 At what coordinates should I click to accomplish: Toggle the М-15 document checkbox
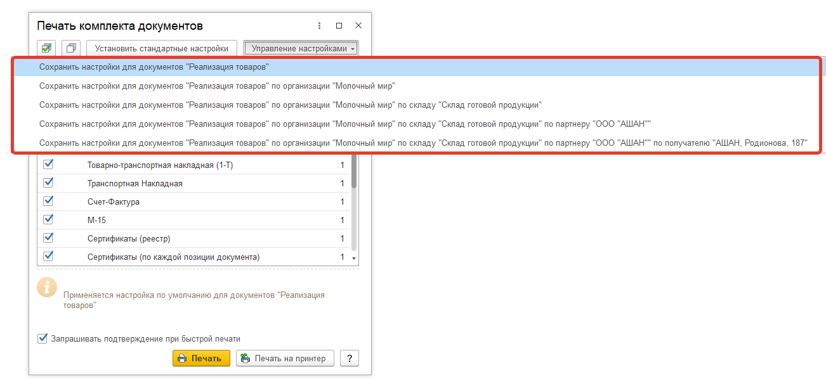(48, 220)
